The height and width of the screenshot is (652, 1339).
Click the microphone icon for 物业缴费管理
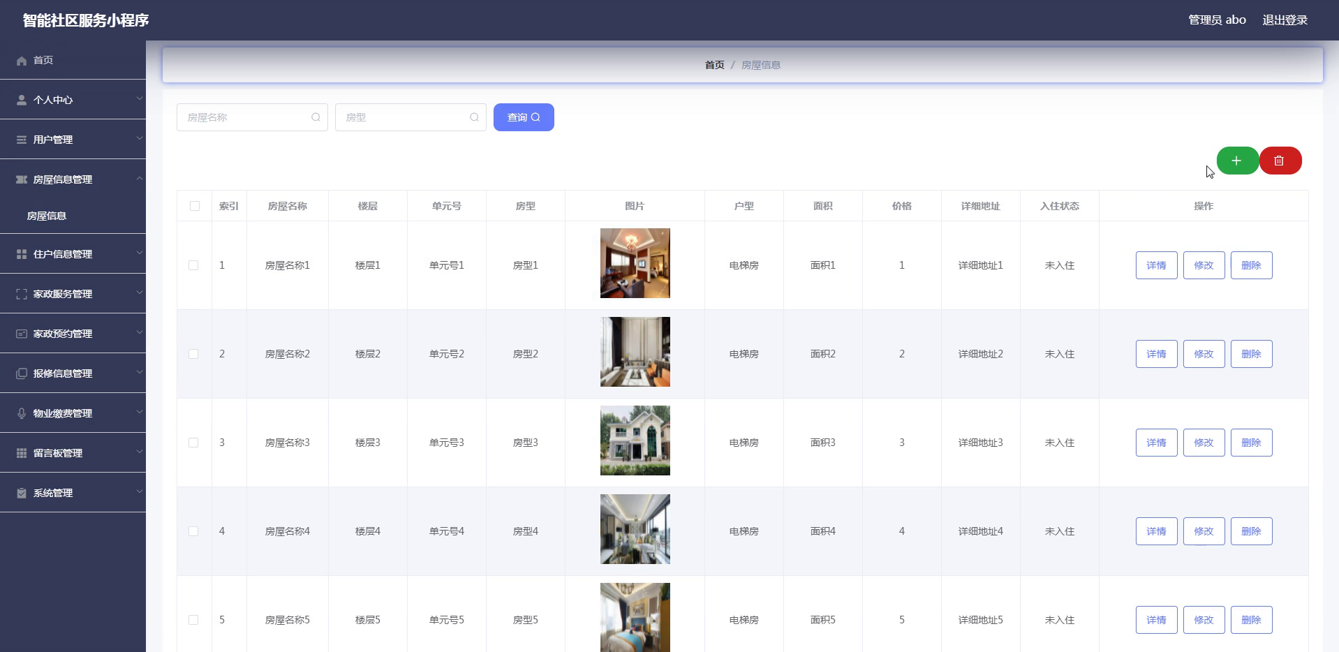click(x=22, y=414)
